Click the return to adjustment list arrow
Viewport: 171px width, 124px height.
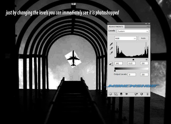point(111,94)
